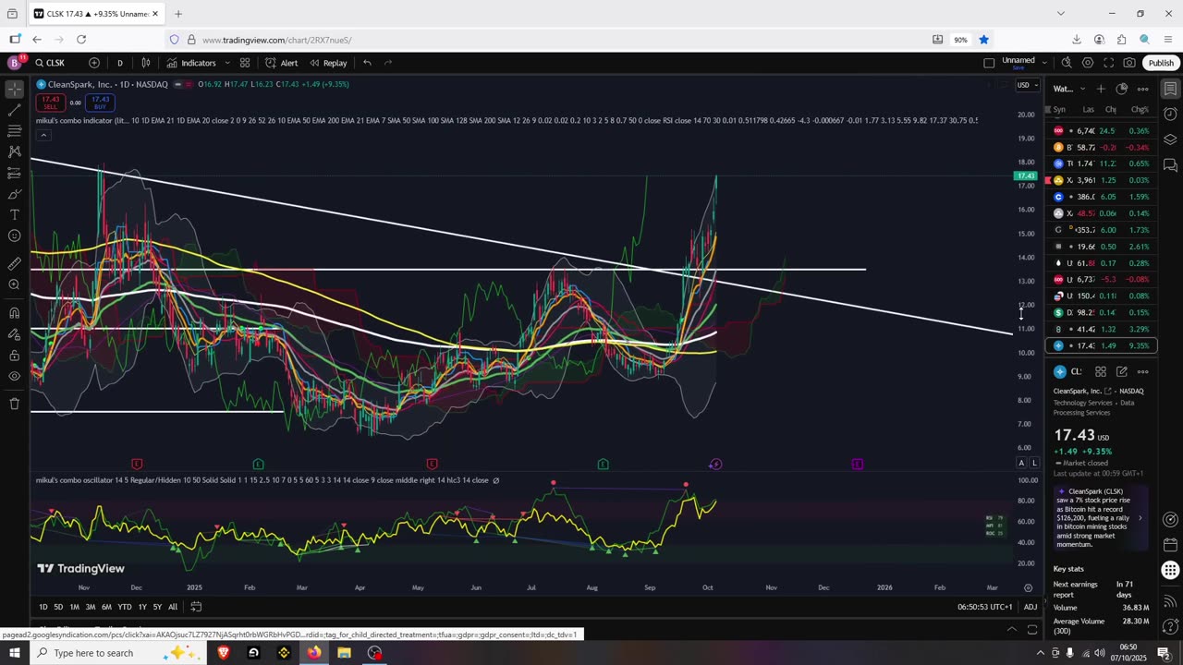
Task: Click the red SELL price button
Action: pos(50,102)
